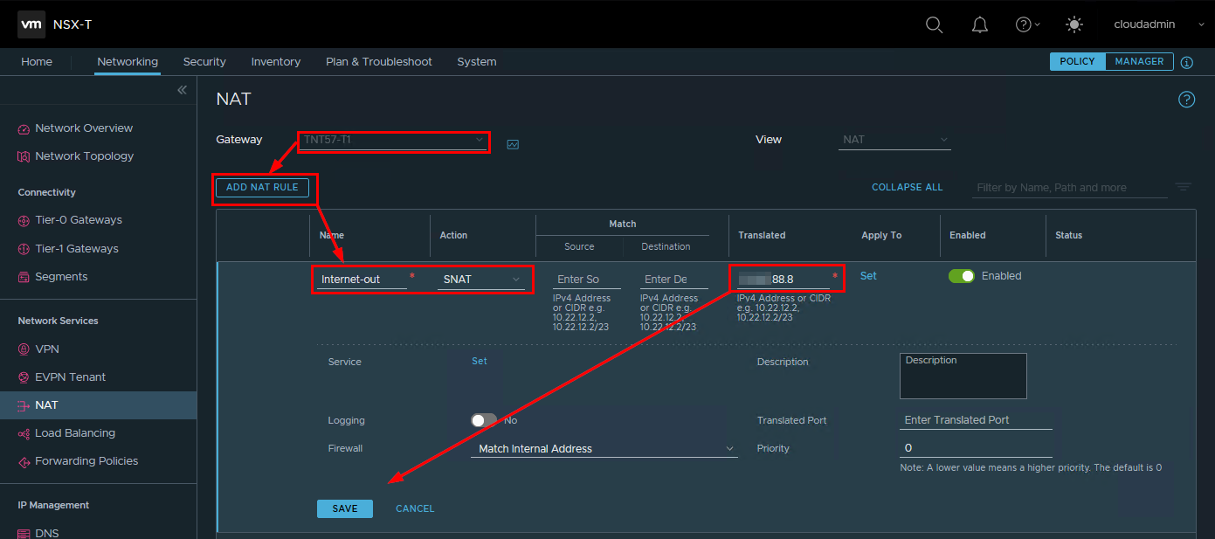Click COLLAPSE ALL
Image resolution: width=1215 pixels, height=539 pixels.
908,187
